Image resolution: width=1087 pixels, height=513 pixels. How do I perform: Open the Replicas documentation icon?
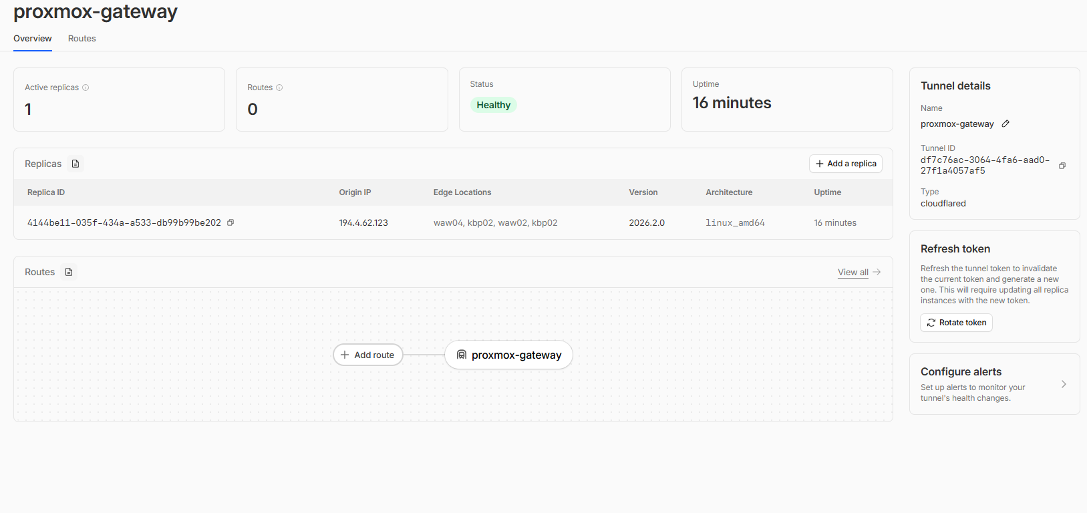(75, 164)
